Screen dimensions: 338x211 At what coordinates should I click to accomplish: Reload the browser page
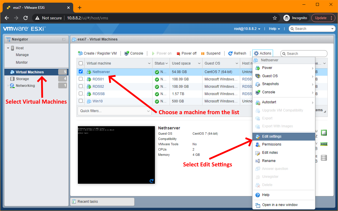[26, 18]
